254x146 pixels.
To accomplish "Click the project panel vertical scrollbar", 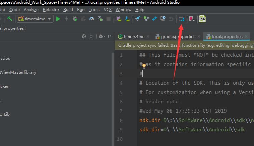I will (x=113, y=99).
